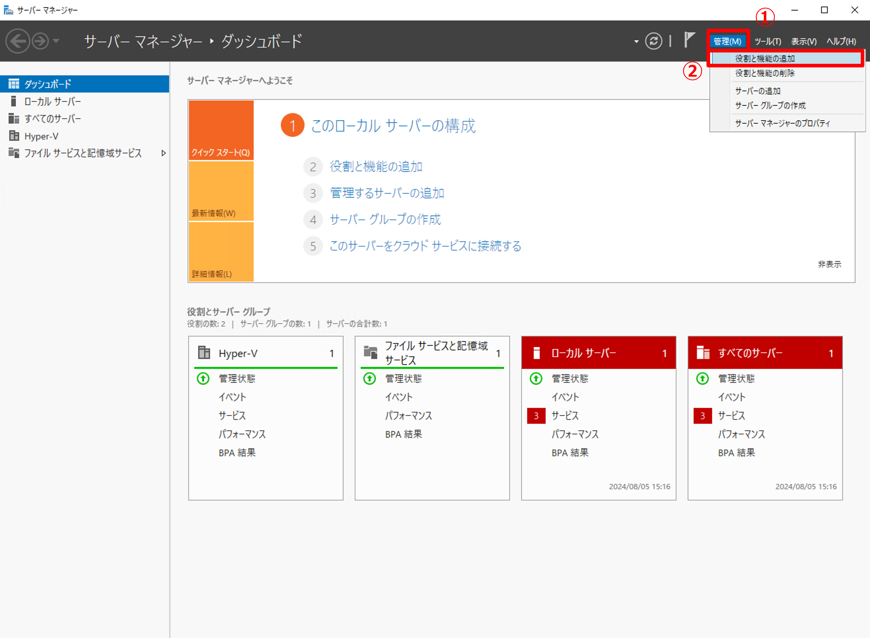Click Server Manager title bar app icon
This screenshot has height=638, width=870.
[8, 10]
